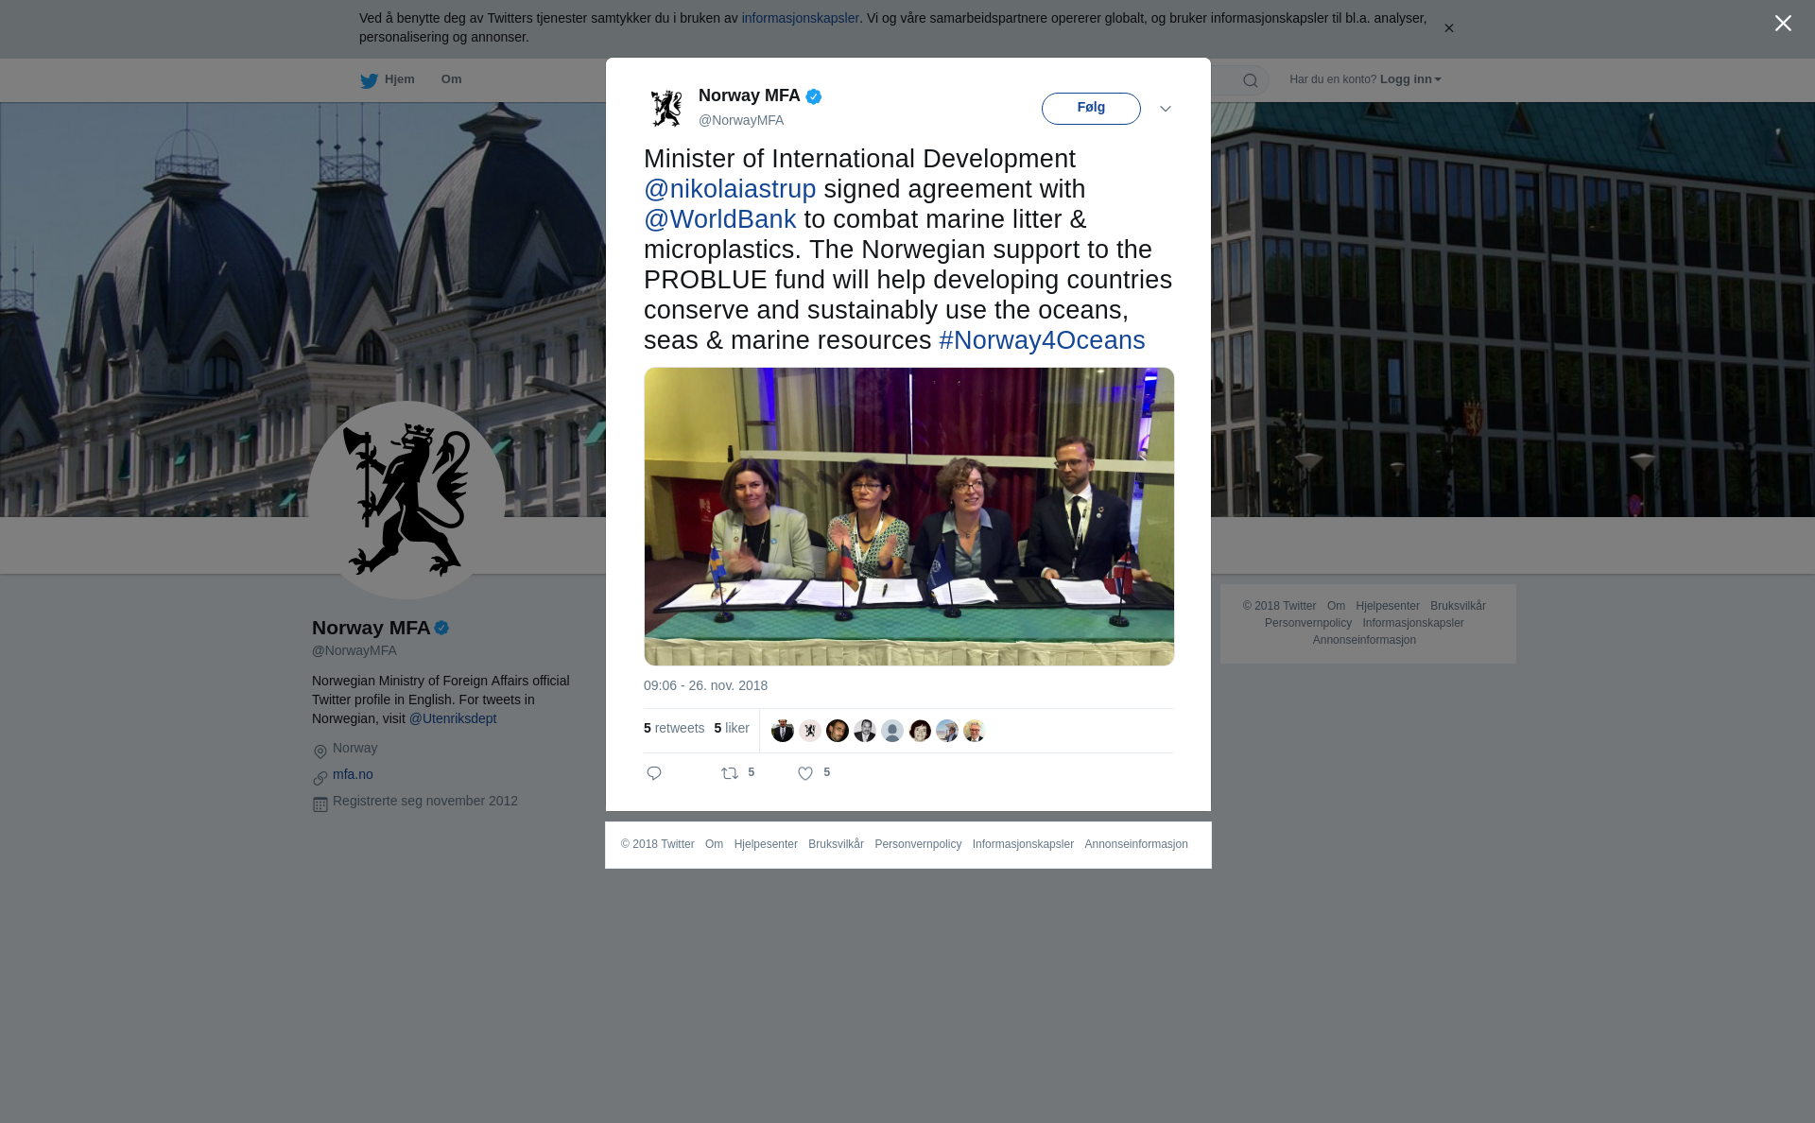
Task: Close the tweet overlay with the X
Action: click(x=1783, y=24)
